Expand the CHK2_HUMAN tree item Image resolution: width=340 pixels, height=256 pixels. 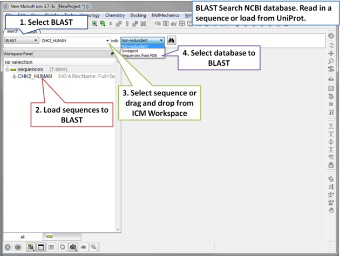click(x=14, y=77)
